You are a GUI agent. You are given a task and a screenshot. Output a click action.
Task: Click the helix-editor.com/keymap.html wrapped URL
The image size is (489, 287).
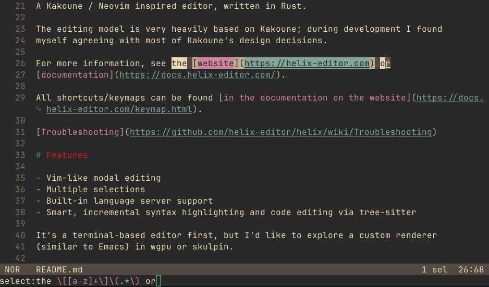[x=119, y=109]
